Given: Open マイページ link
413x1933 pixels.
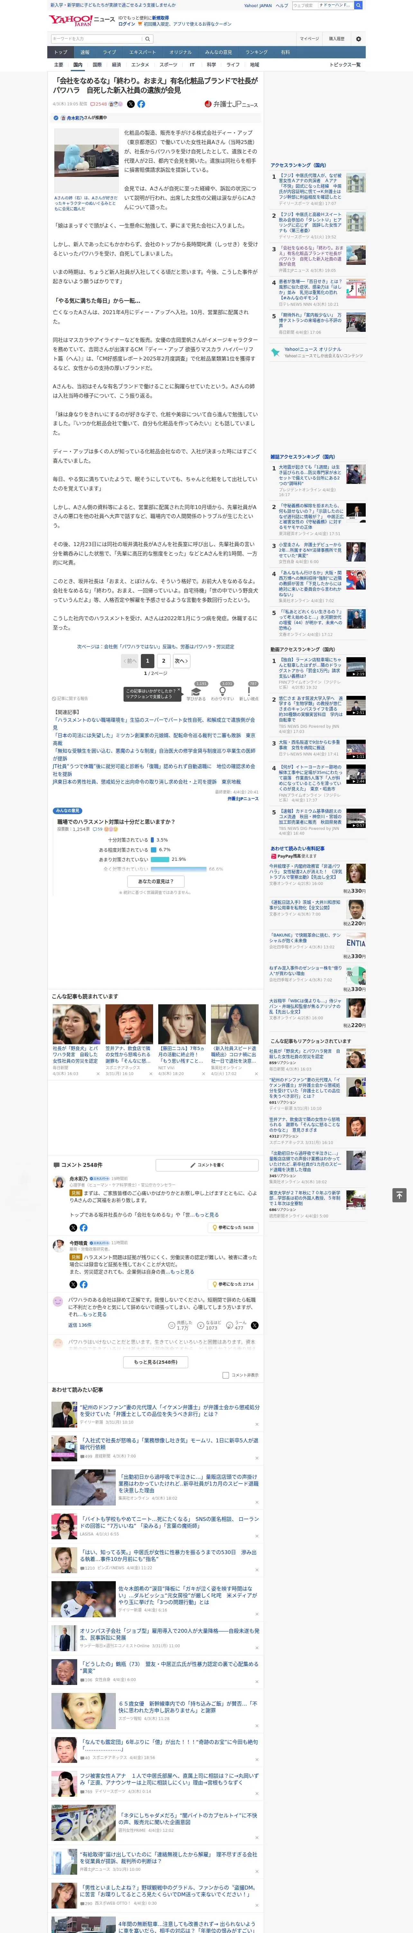Looking at the screenshot, I should tap(309, 38).
